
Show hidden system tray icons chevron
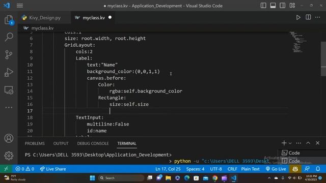[x=269, y=178]
